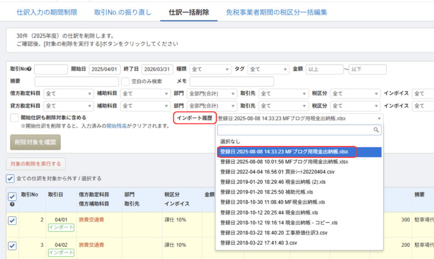Enable 開始仕訳も削除対象に含める checkbox
The width and height of the screenshot is (434, 259).
14,118
